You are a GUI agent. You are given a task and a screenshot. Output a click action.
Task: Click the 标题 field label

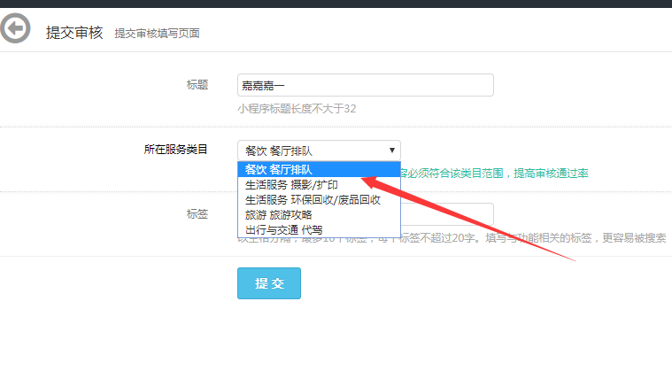click(197, 85)
